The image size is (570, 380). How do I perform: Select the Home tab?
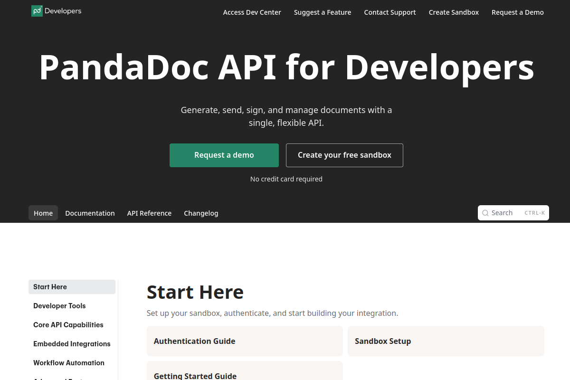[43, 213]
